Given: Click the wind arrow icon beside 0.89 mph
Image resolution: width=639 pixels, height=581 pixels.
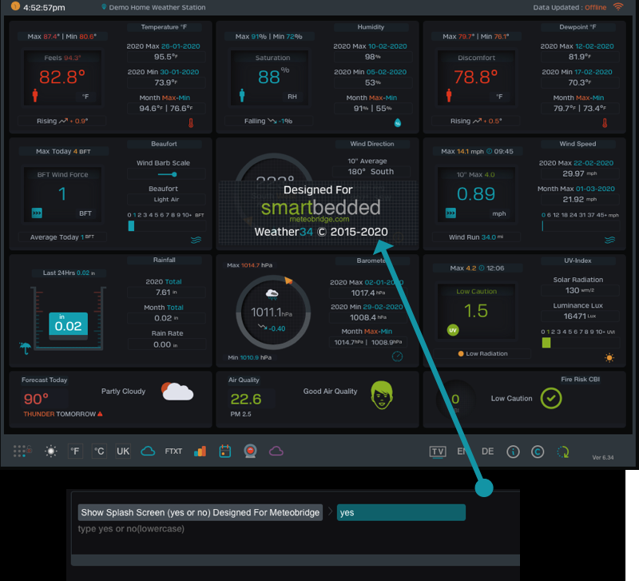Looking at the screenshot, I should pyautogui.click(x=450, y=213).
